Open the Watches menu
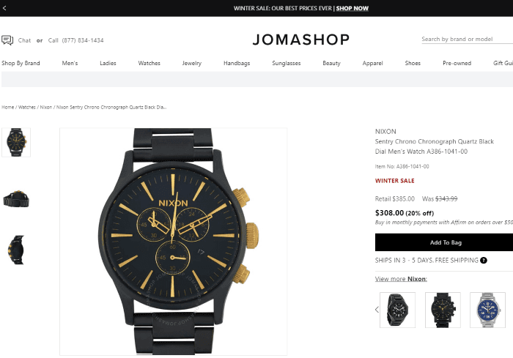The width and height of the screenshot is (513, 358). tap(150, 63)
